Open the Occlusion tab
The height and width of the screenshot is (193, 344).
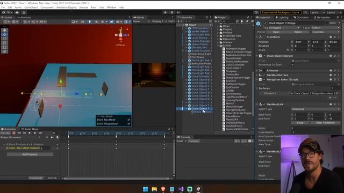[301, 17]
